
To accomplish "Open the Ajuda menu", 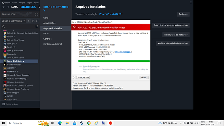I will 36,3.
